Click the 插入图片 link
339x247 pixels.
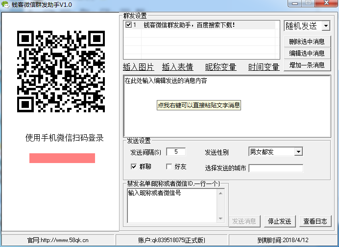click(138, 67)
